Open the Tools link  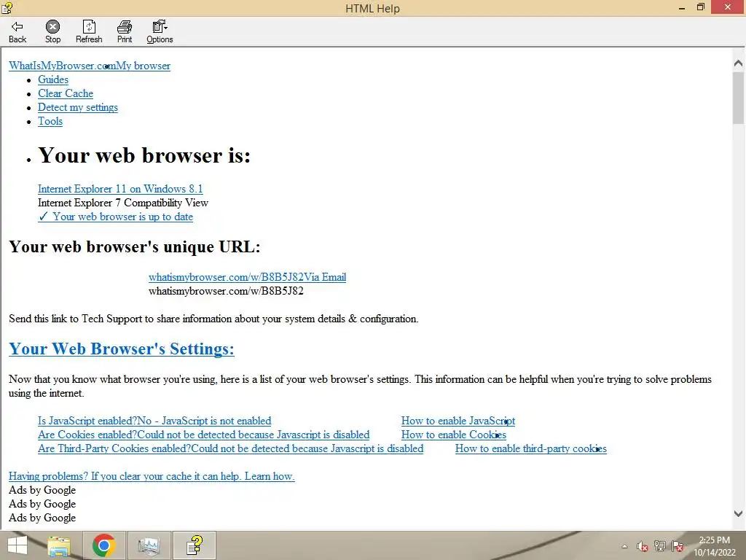[50, 121]
